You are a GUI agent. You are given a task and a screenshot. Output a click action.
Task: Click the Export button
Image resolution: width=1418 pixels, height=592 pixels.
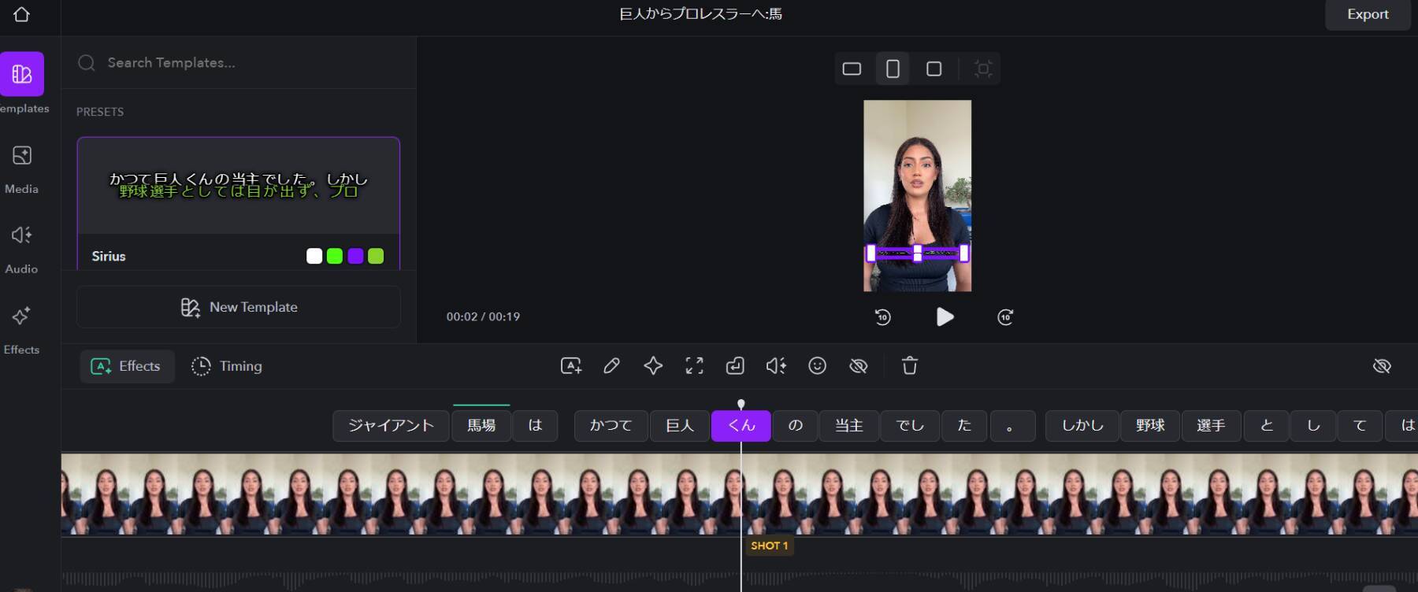(1367, 14)
